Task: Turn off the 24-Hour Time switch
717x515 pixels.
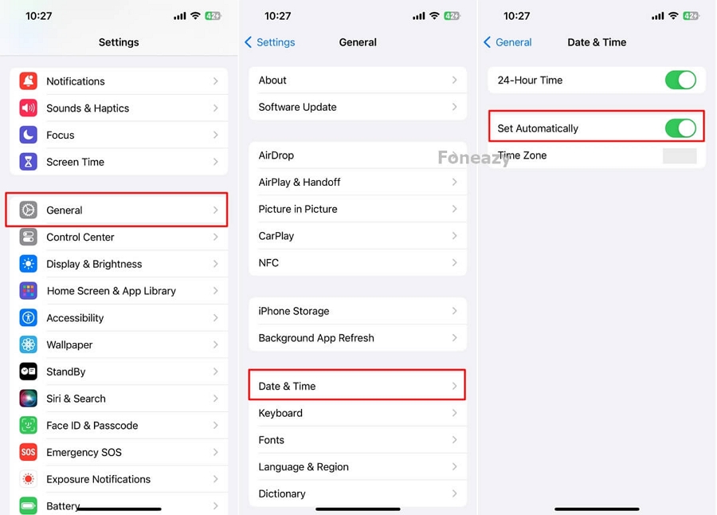Action: (x=680, y=80)
